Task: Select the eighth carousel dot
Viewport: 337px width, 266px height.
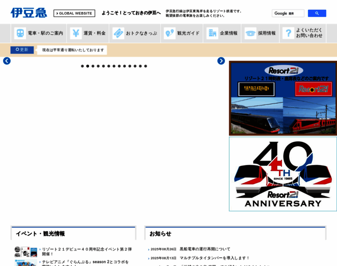Action: tap(119, 66)
